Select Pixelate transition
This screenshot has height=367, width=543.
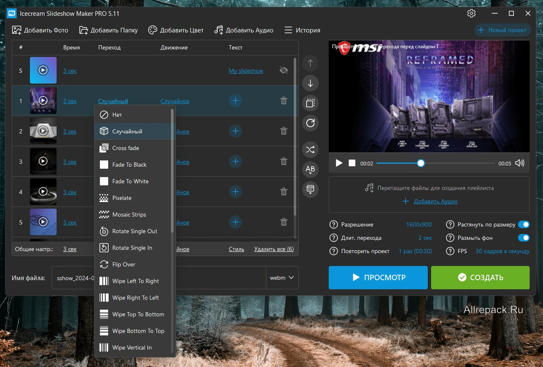(x=132, y=198)
